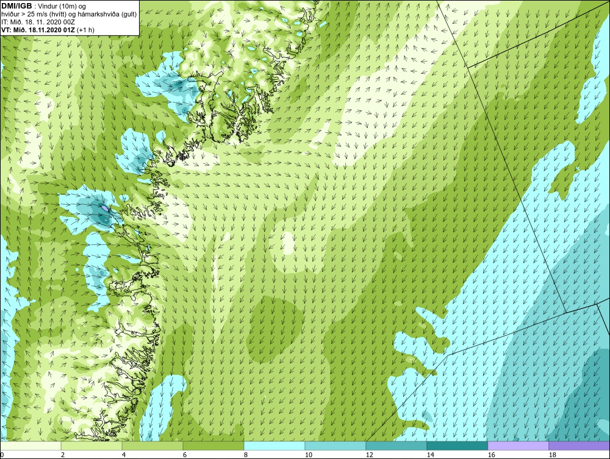Click the 2–4 m/s light green swatch
610x459 pixels.
click(91, 446)
